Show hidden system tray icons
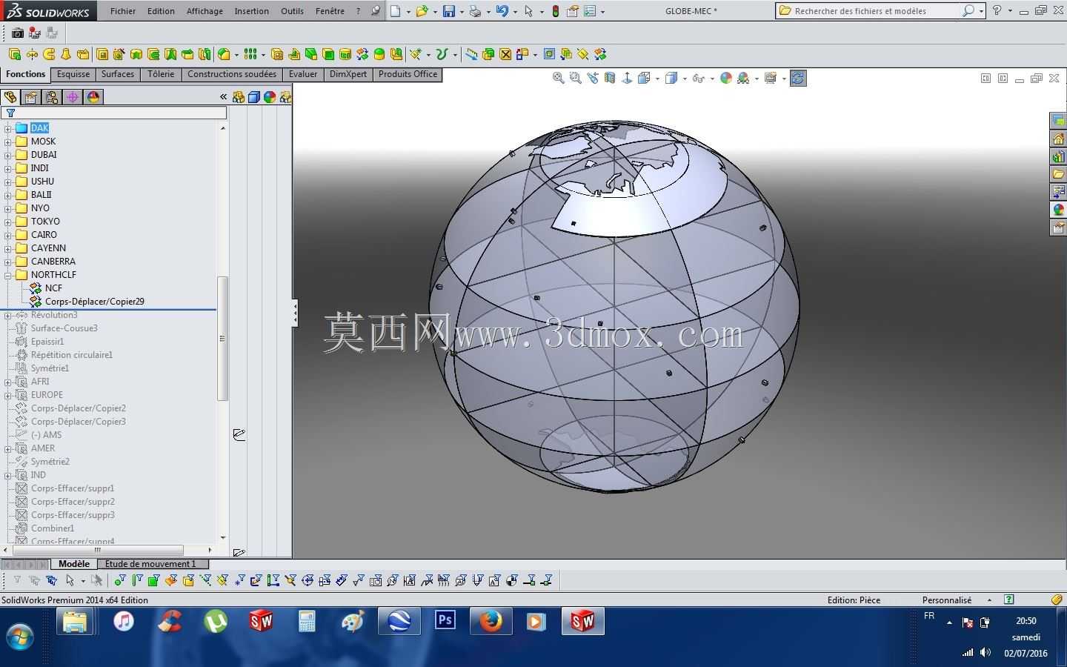This screenshot has width=1067, height=667. coord(949,623)
